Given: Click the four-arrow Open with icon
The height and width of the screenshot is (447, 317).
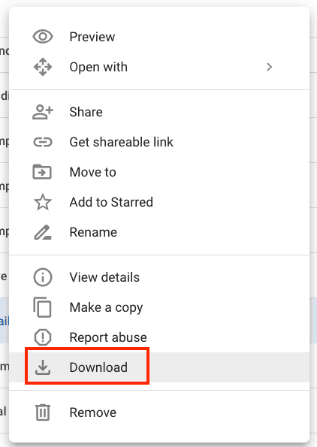Looking at the screenshot, I should (43, 67).
